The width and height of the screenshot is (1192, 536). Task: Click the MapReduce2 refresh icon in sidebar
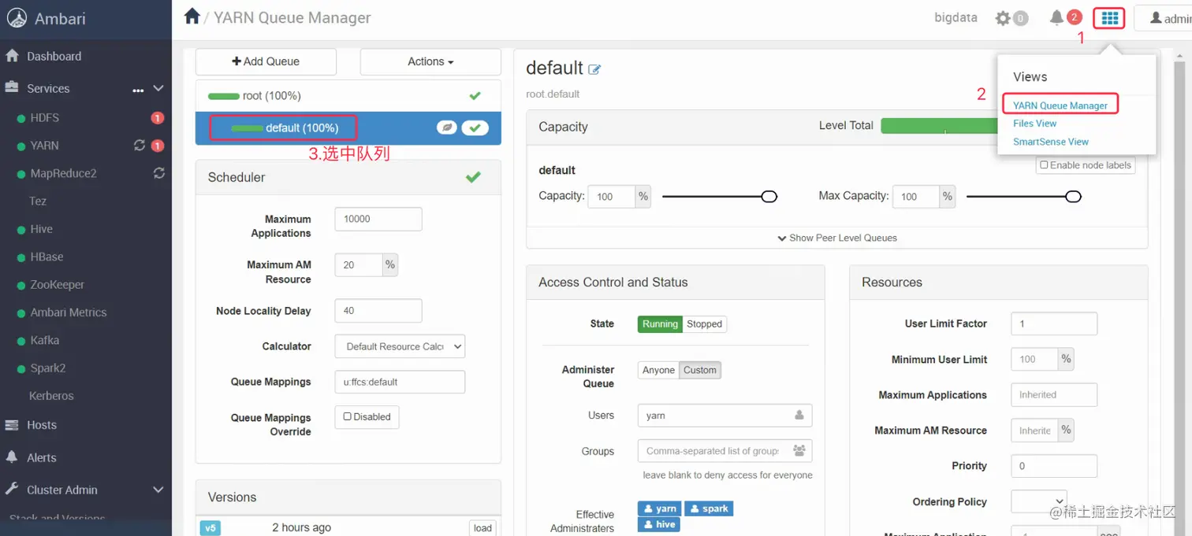click(158, 173)
